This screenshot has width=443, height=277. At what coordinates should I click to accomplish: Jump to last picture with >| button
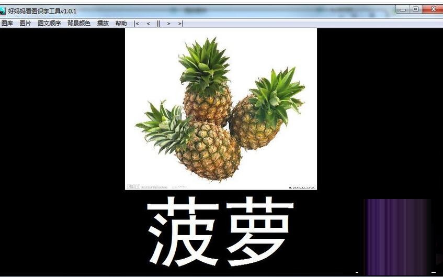[180, 24]
